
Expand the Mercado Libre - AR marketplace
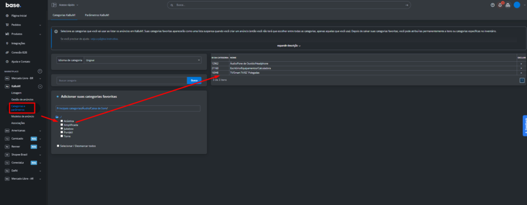[x=40, y=179]
